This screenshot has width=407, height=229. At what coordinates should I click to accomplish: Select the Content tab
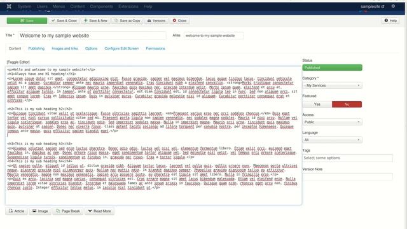pyautogui.click(x=15, y=48)
